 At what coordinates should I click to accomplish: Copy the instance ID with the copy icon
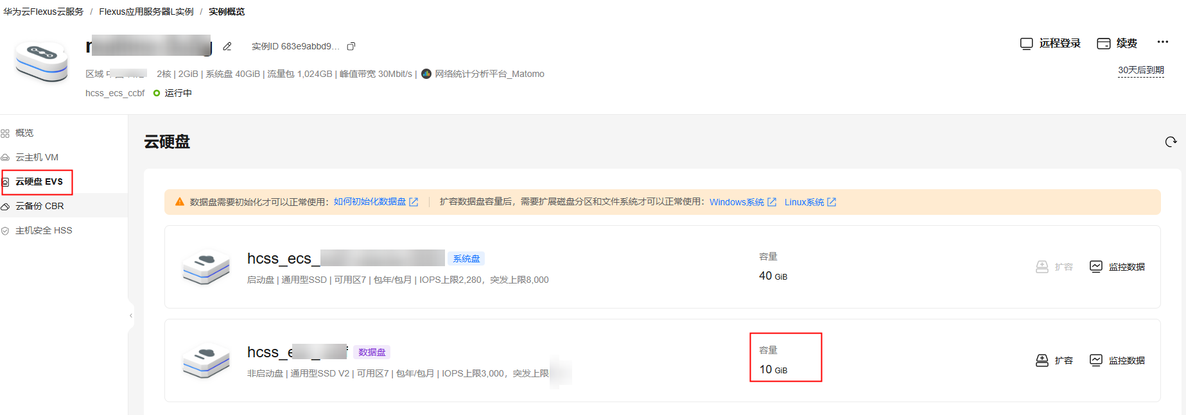coord(351,46)
